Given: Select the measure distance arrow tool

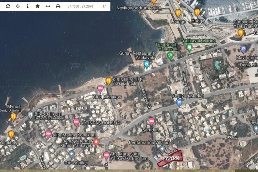Looking at the screenshot, I should (x=48, y=6).
